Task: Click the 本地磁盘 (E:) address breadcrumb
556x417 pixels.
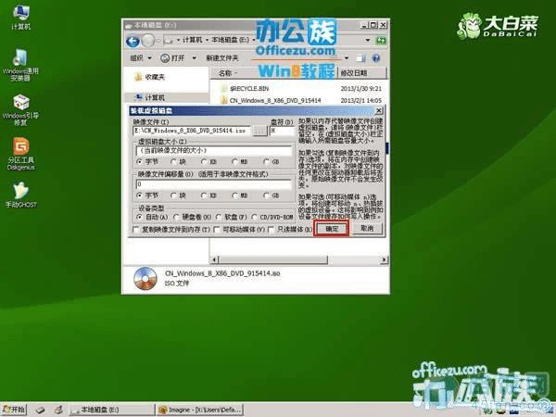Action: pyautogui.click(x=230, y=40)
